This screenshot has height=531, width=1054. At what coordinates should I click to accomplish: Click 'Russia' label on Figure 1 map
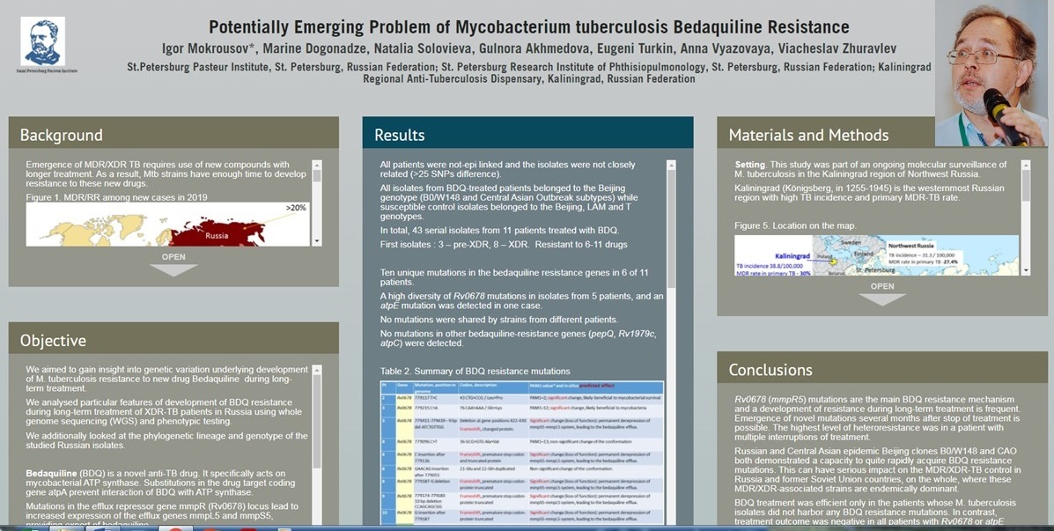tap(217, 236)
